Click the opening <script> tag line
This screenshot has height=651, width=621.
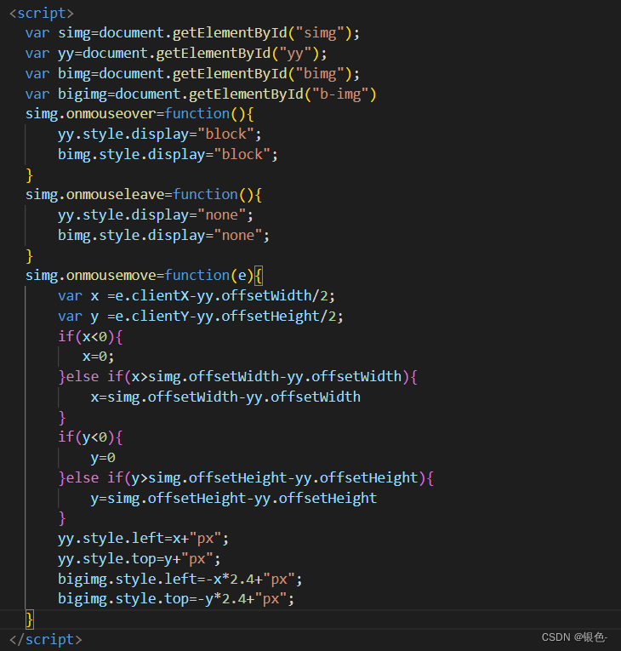(42, 14)
